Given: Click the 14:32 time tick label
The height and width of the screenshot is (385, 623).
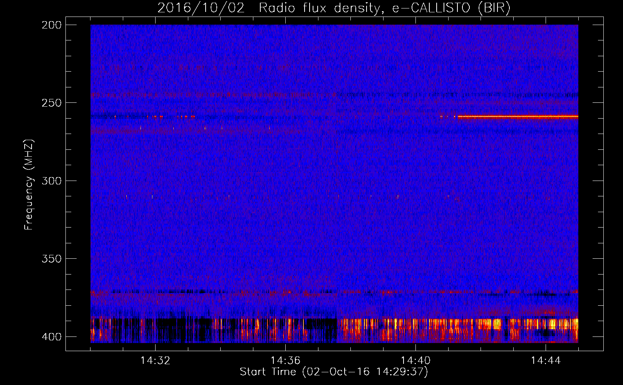Looking at the screenshot, I should pyautogui.click(x=155, y=361).
